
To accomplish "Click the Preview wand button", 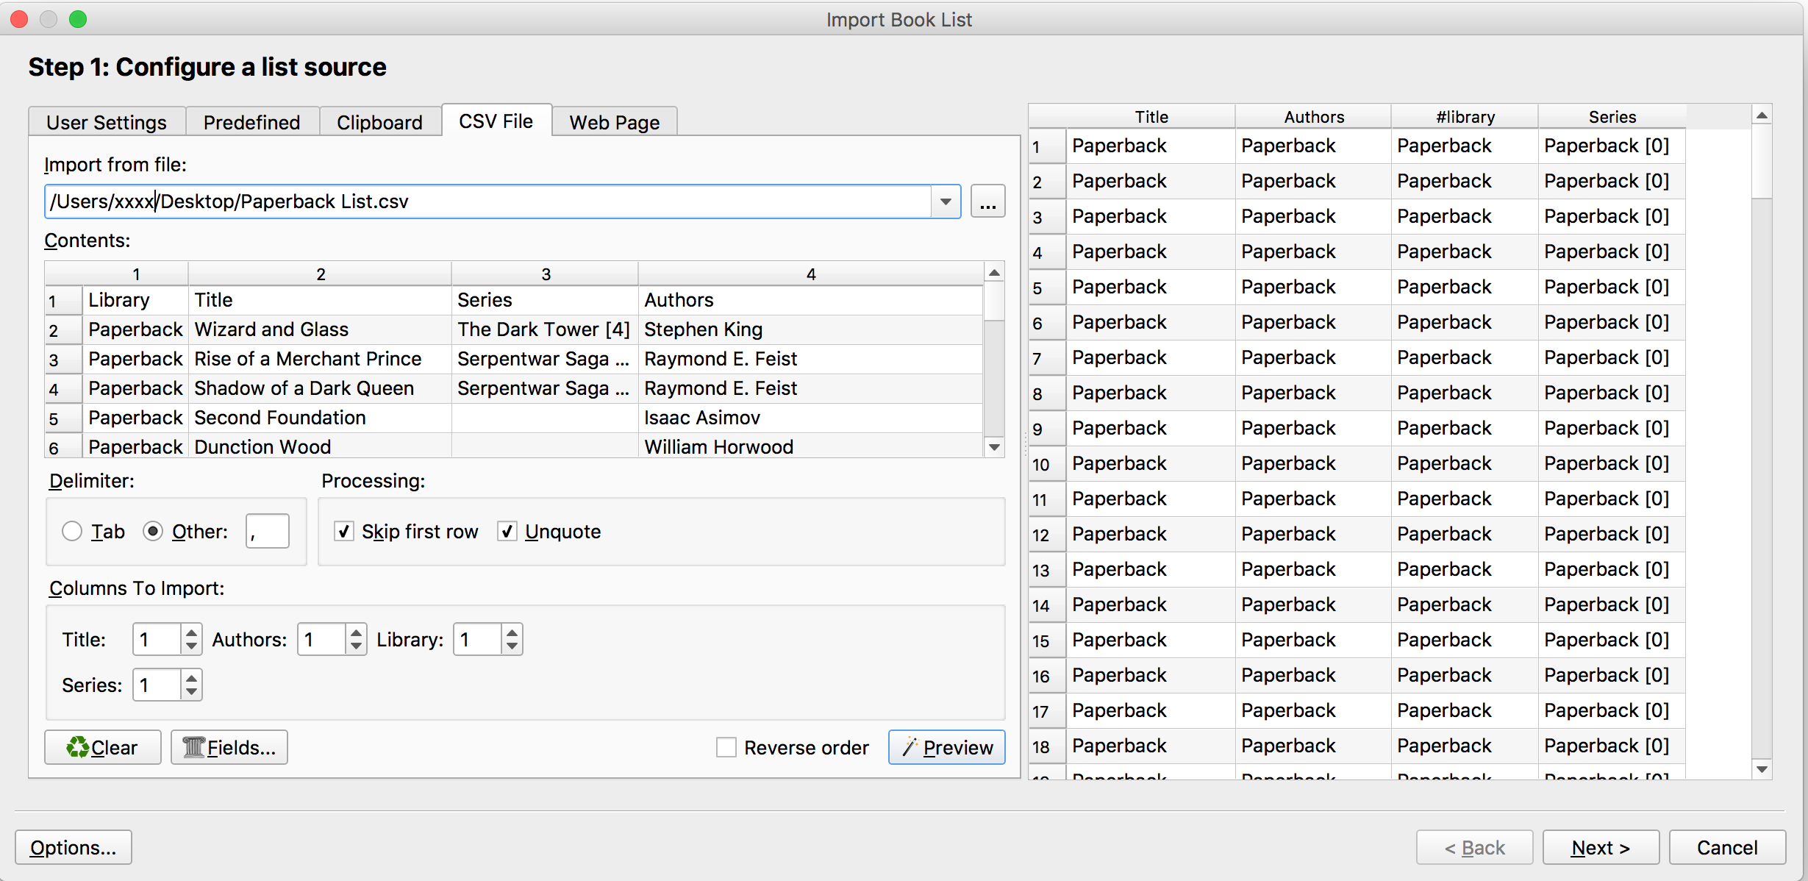I will [x=946, y=747].
